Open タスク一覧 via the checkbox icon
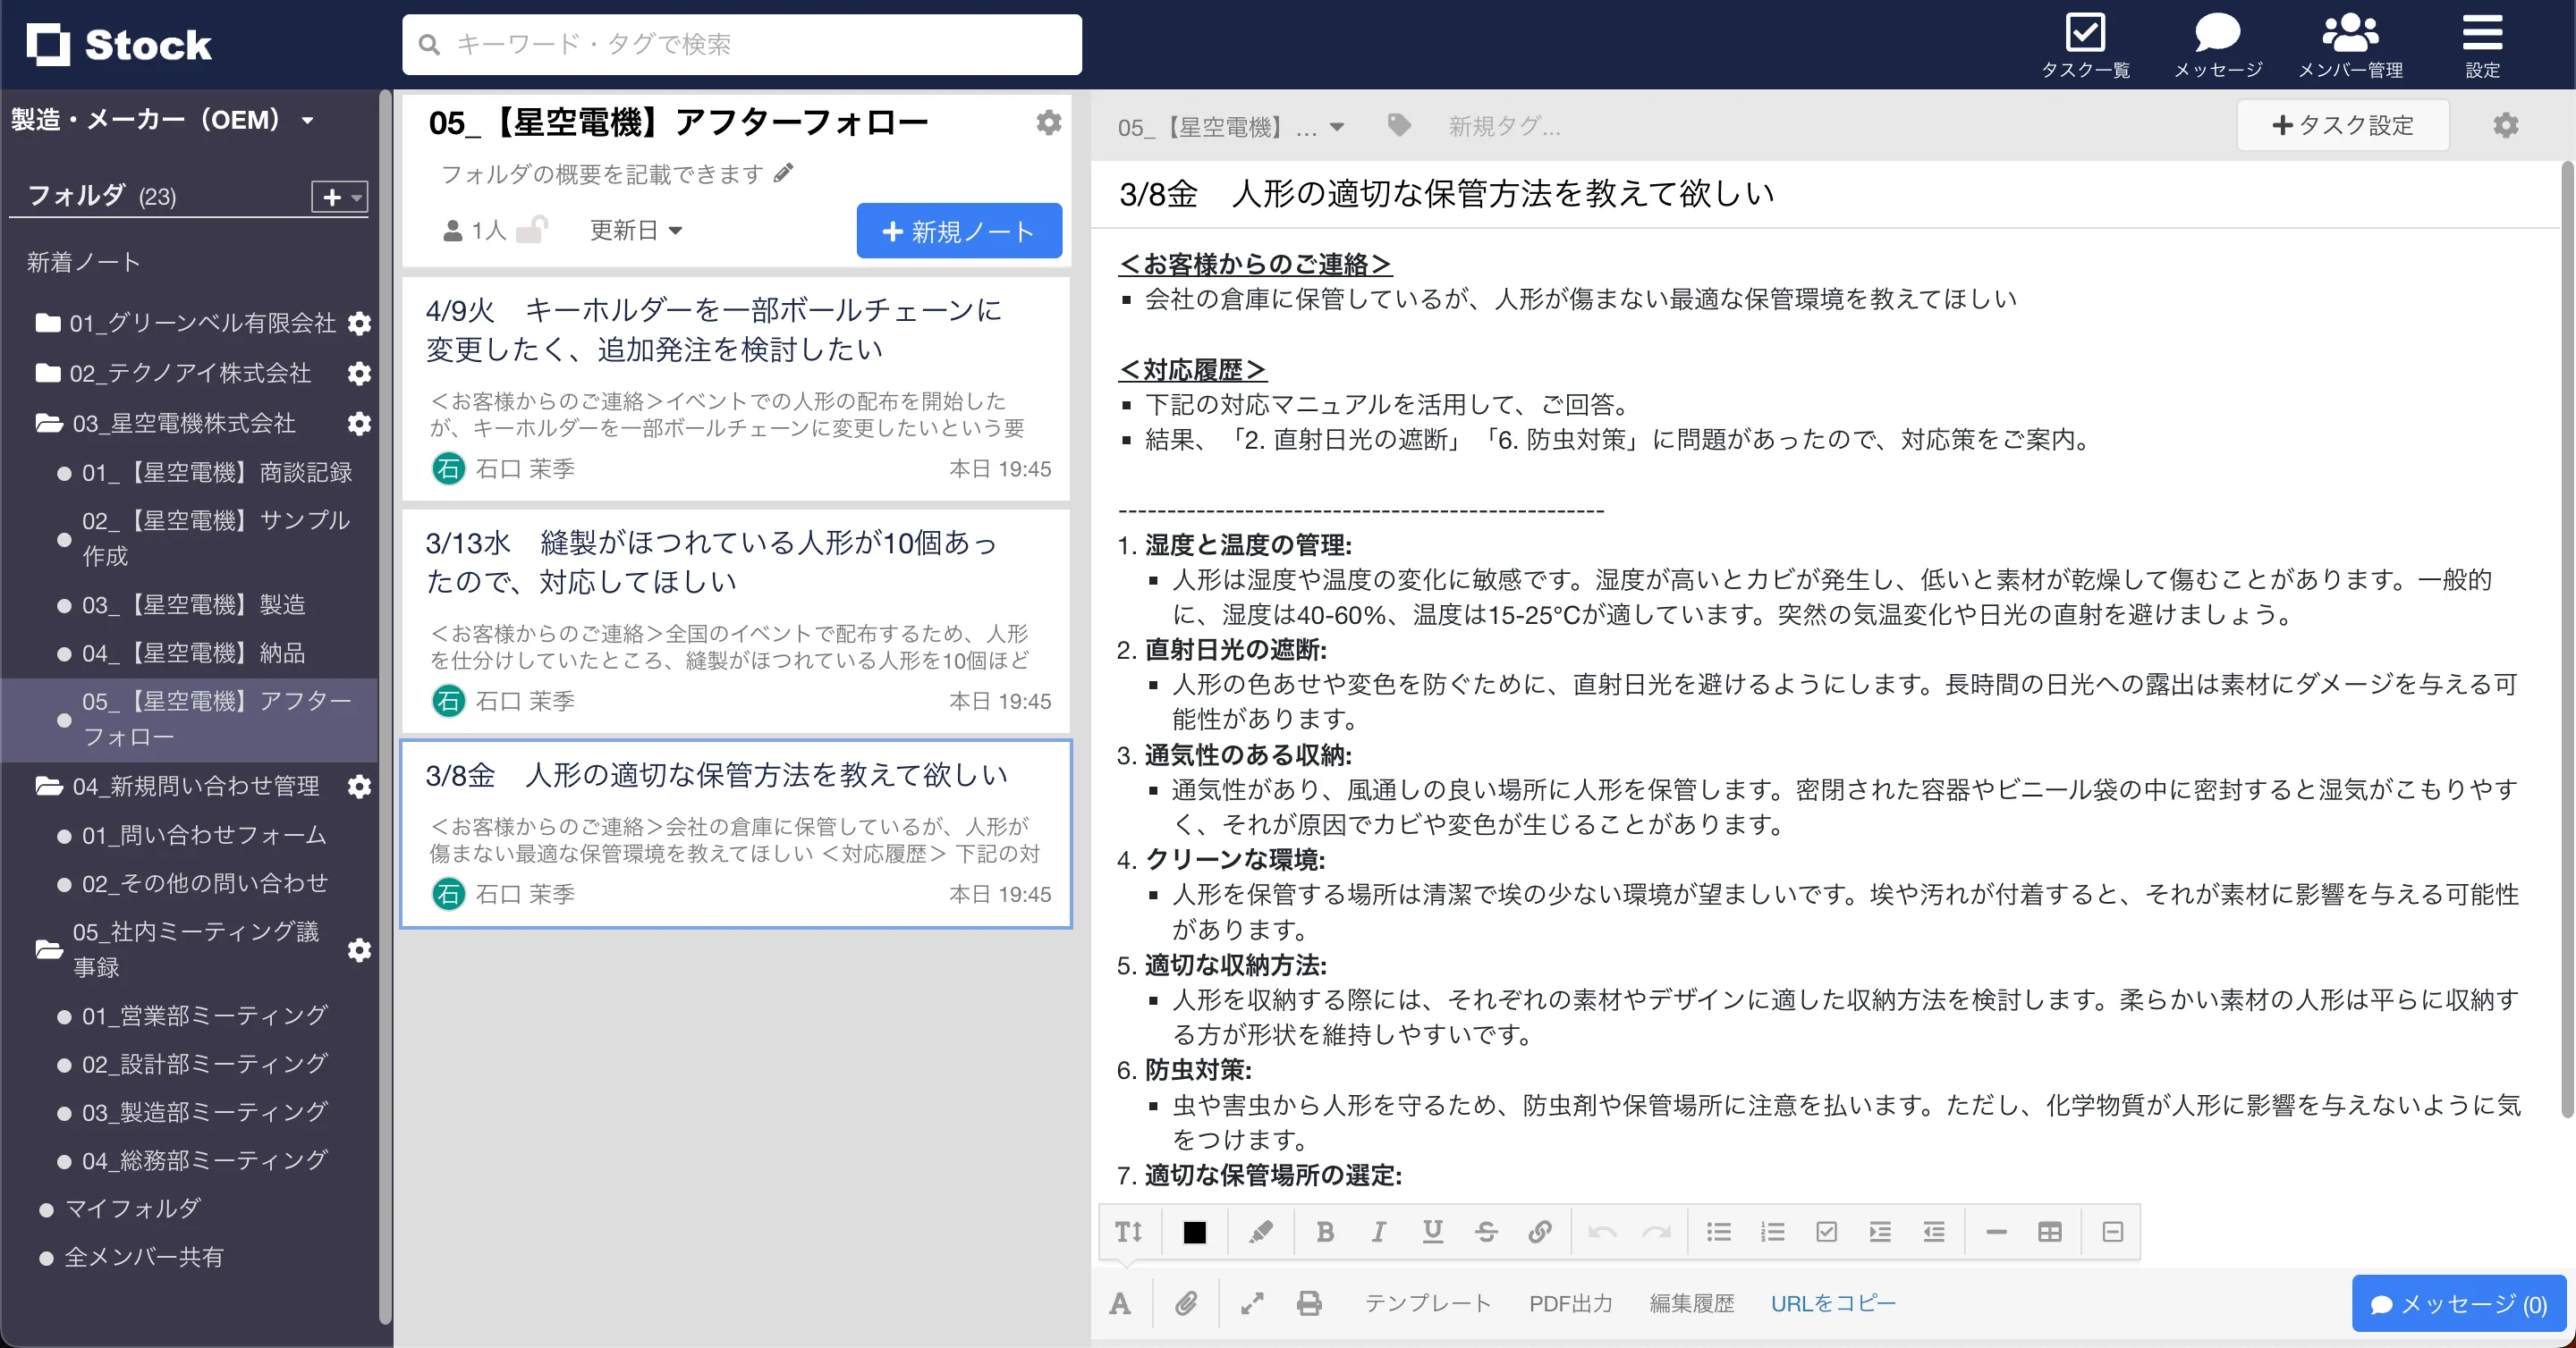 click(2087, 42)
